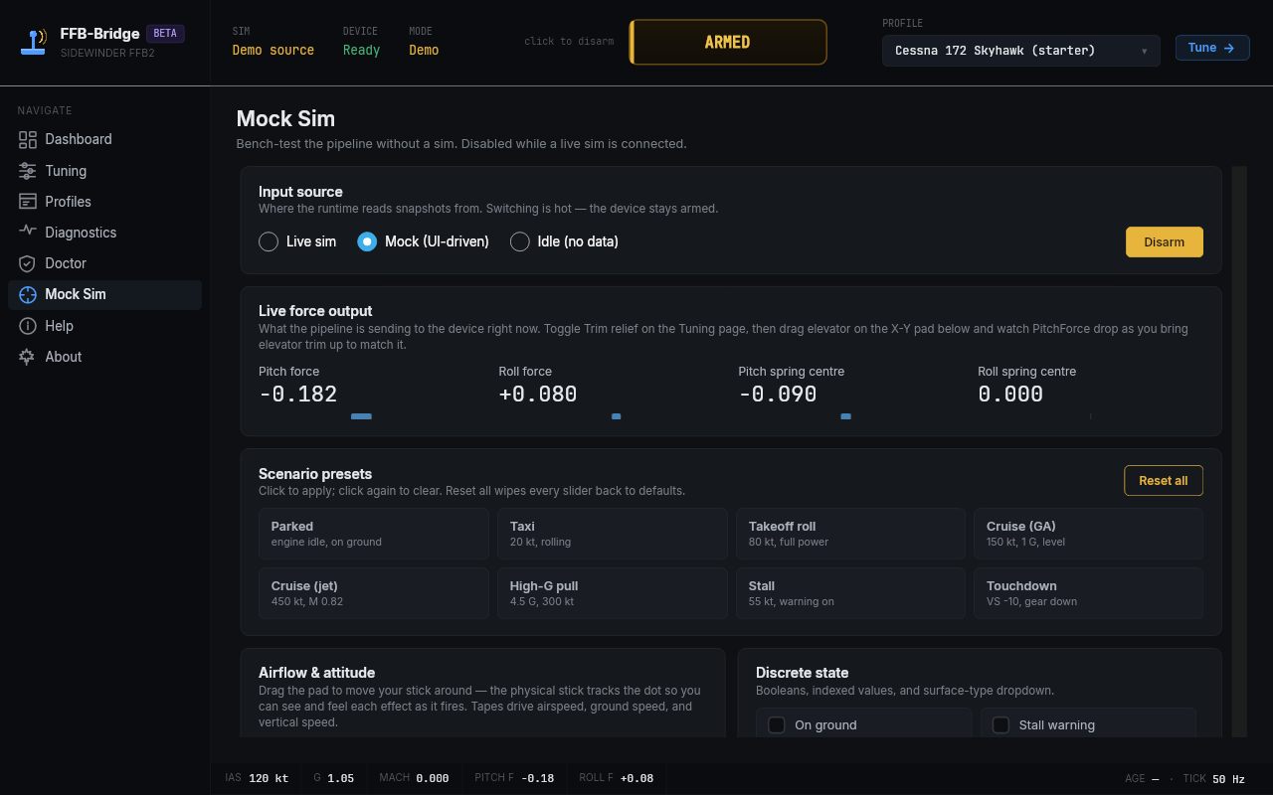This screenshot has width=1273, height=795.
Task: Select the Mock Sim crosshair icon
Action: coord(28,294)
